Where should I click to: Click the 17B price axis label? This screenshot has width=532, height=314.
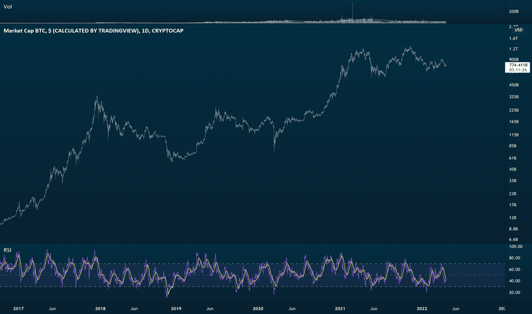pyautogui.click(x=513, y=205)
